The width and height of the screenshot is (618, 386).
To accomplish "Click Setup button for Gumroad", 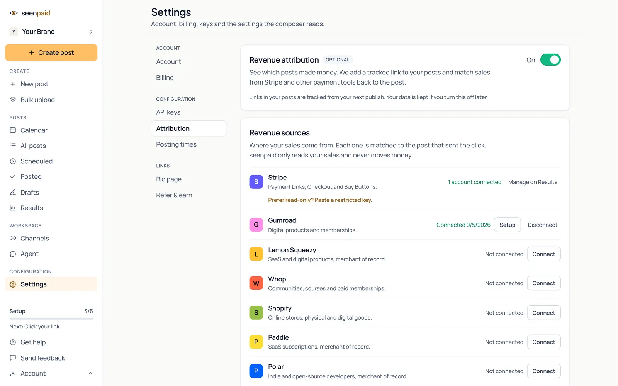I will pos(507,225).
